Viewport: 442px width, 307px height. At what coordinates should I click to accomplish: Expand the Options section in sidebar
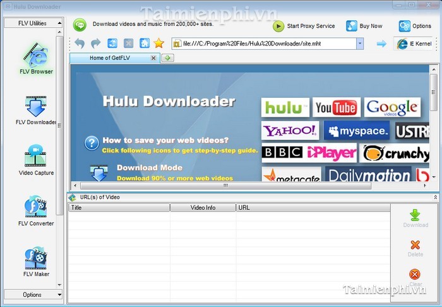33,294
